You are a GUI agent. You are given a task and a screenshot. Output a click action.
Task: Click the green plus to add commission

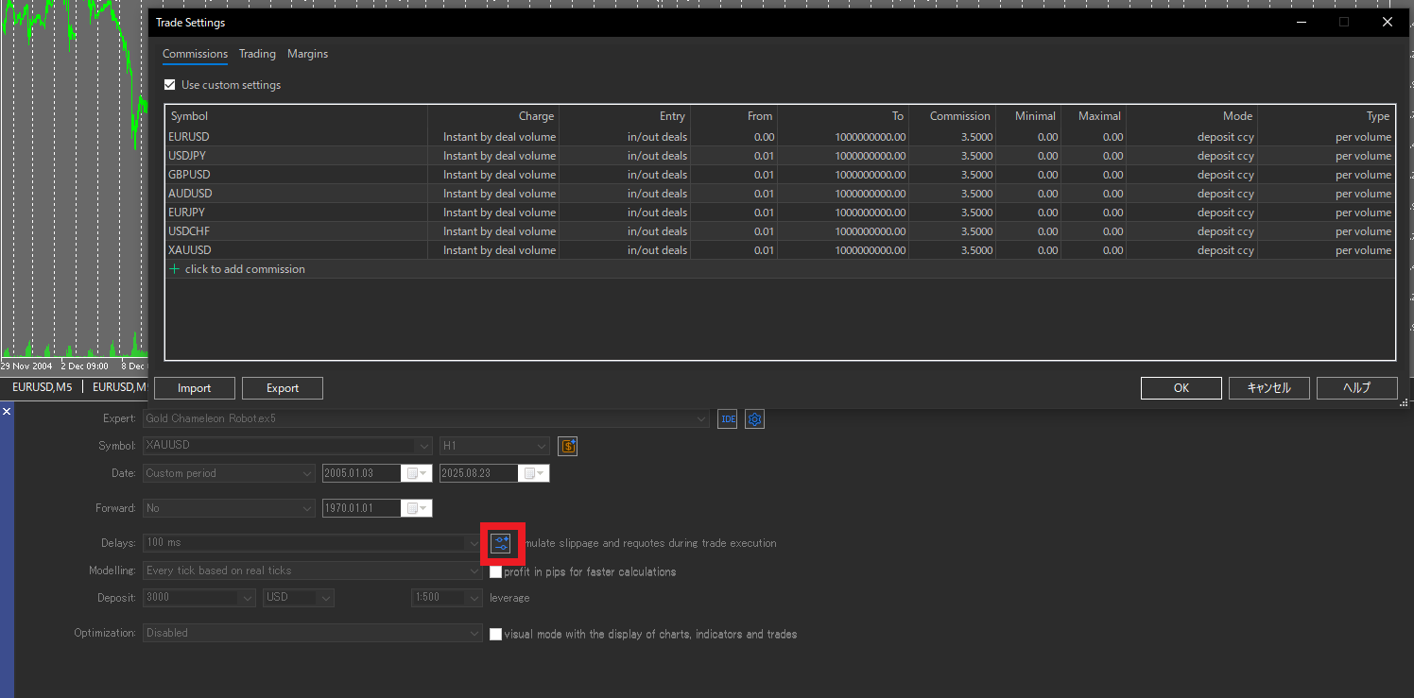175,268
